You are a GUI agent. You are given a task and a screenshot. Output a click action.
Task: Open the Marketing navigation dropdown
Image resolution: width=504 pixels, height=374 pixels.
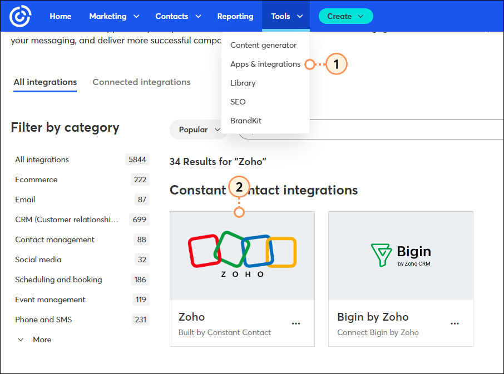click(114, 16)
